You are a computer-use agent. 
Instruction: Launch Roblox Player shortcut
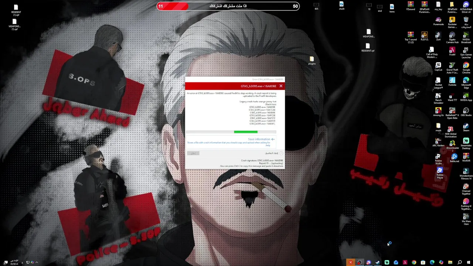click(x=440, y=173)
